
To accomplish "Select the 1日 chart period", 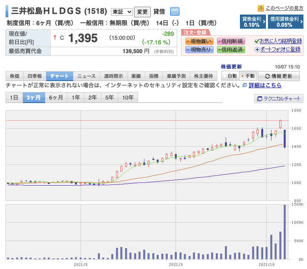I will pyautogui.click(x=14, y=98).
